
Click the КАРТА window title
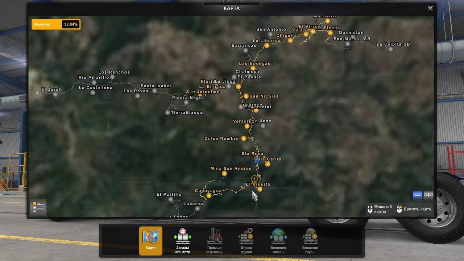(232, 8)
